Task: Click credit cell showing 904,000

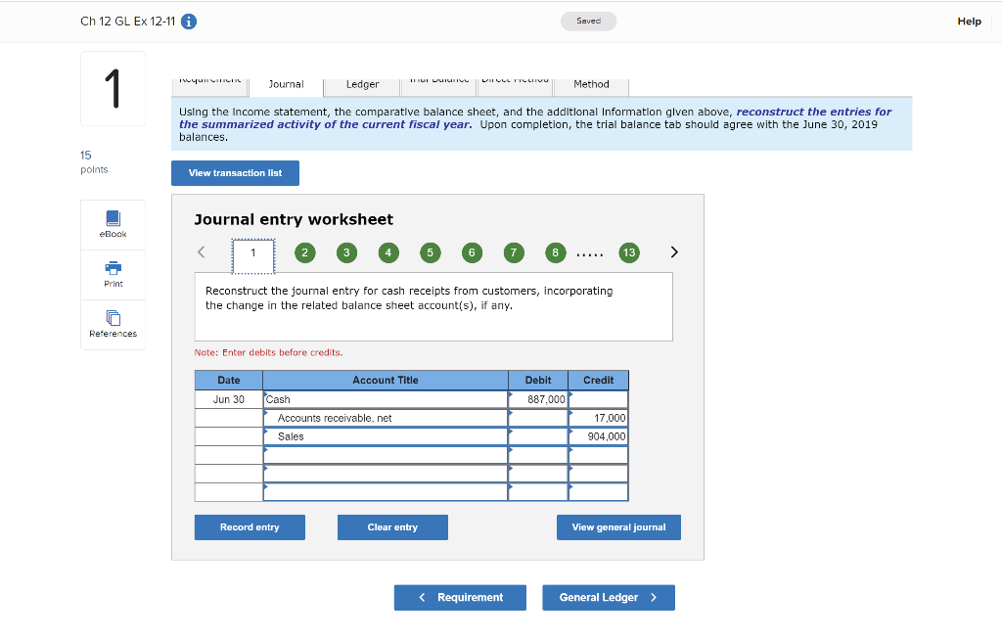Action: point(598,436)
